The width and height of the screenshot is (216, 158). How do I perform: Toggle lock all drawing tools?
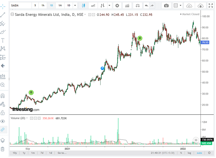pyautogui.click(x=3, y=113)
